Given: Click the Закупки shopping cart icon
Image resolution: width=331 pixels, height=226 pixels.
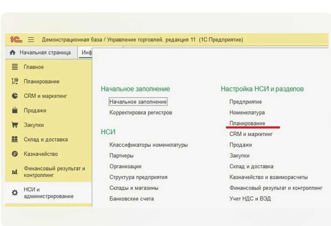Looking at the screenshot, I should 15,125.
